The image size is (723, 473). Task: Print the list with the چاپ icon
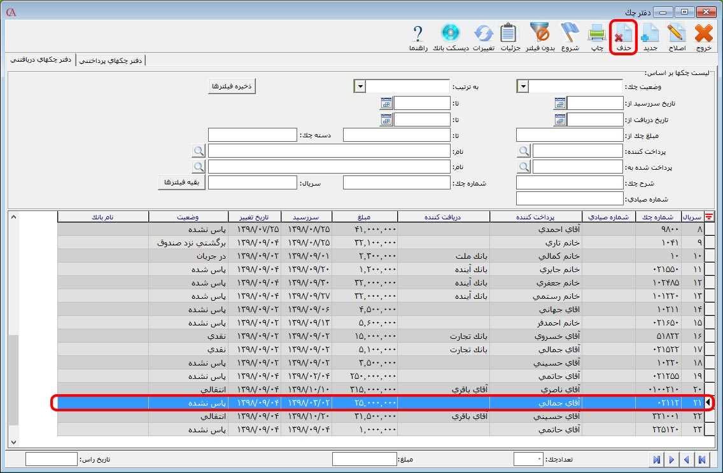coord(597,37)
